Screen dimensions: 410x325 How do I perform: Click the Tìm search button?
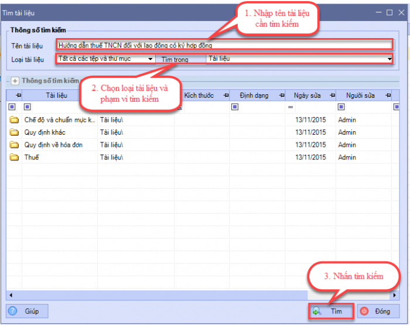pos(331,311)
